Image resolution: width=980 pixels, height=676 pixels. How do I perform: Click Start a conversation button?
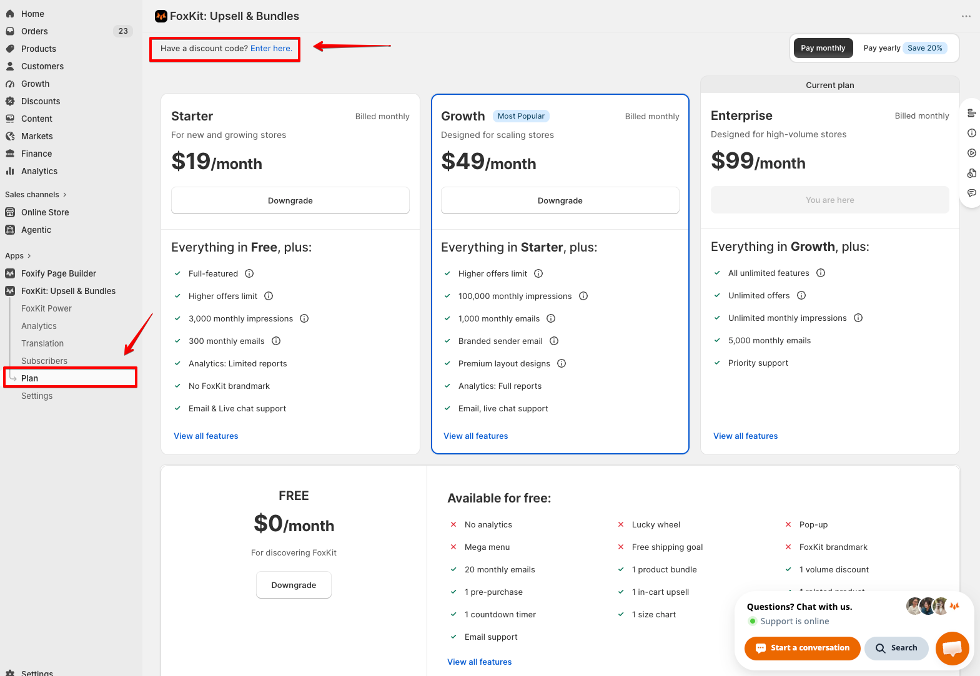[x=803, y=648]
